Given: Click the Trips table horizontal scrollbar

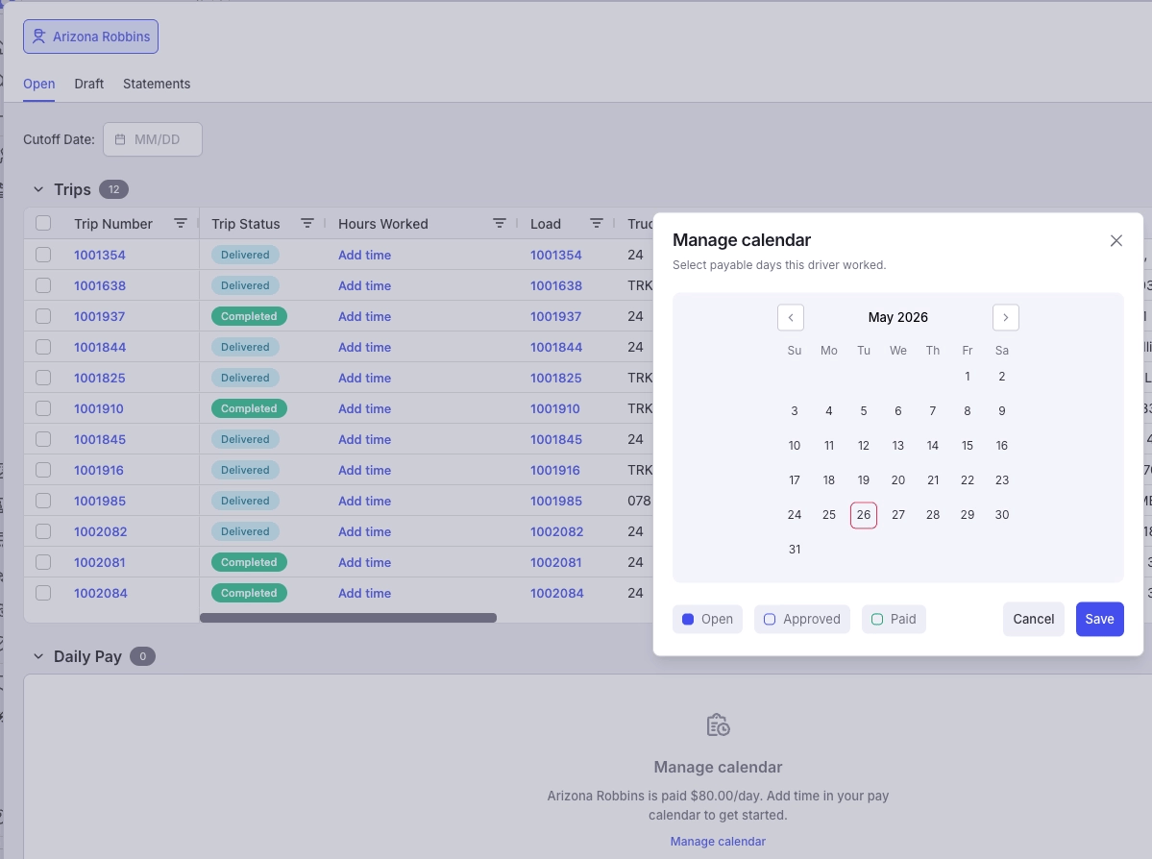Looking at the screenshot, I should pos(348,618).
